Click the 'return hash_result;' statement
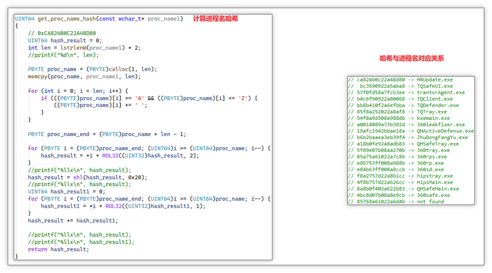The image size is (492, 273). pyautogui.click(x=59, y=249)
